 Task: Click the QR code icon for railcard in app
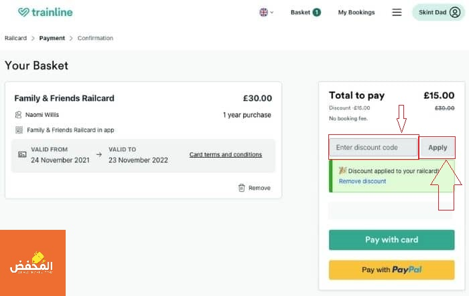click(19, 130)
